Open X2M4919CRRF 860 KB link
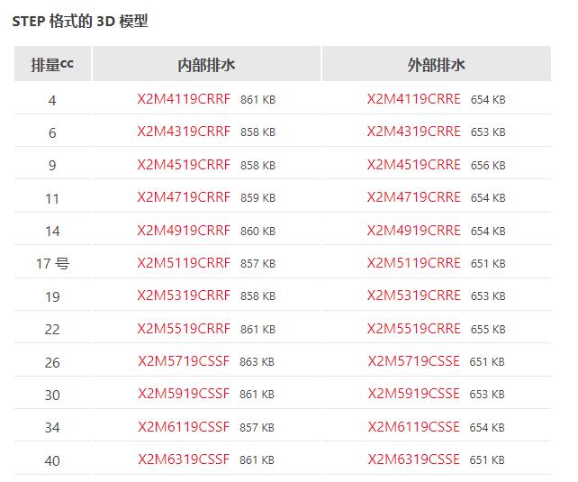The image size is (578, 482). pyautogui.click(x=184, y=231)
